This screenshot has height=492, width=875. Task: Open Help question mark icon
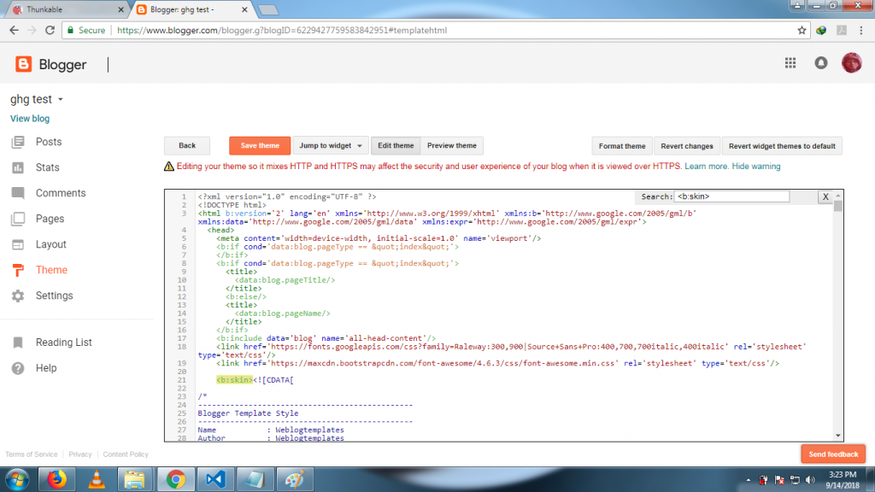click(18, 368)
